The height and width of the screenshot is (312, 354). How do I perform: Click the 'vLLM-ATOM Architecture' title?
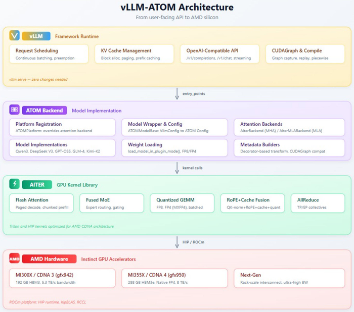click(177, 7)
